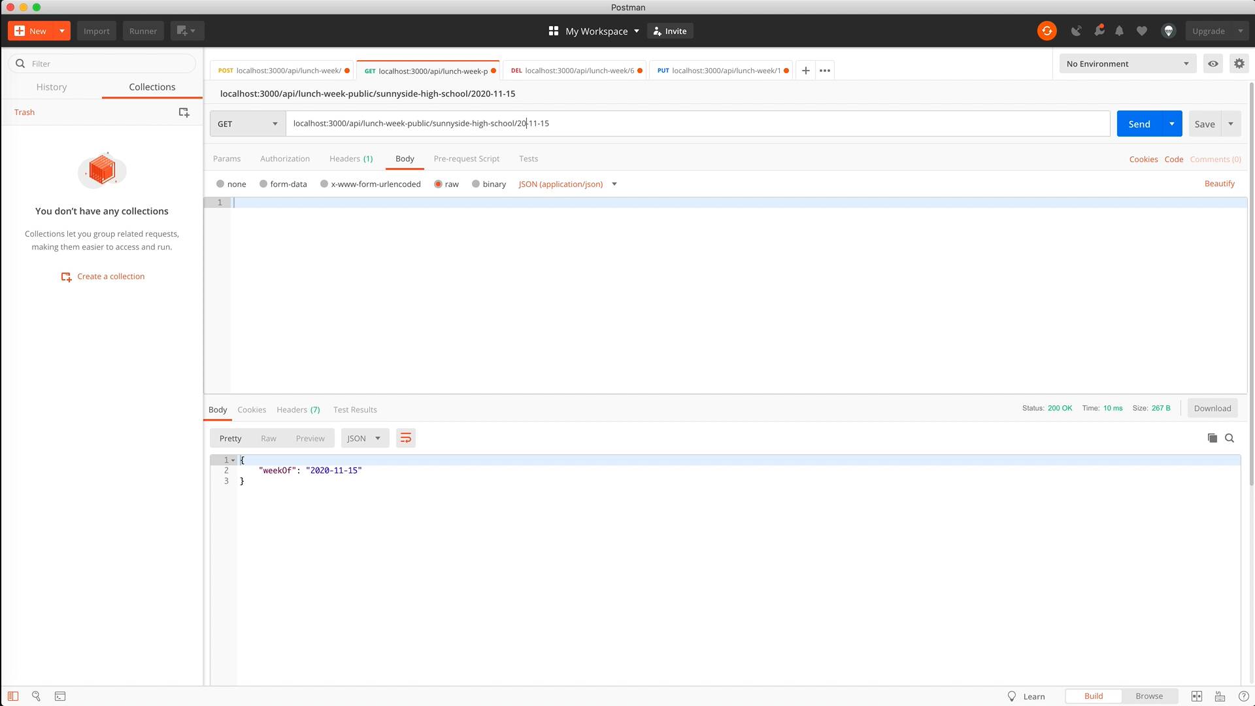Open the JSON response format dropdown

pyautogui.click(x=364, y=438)
